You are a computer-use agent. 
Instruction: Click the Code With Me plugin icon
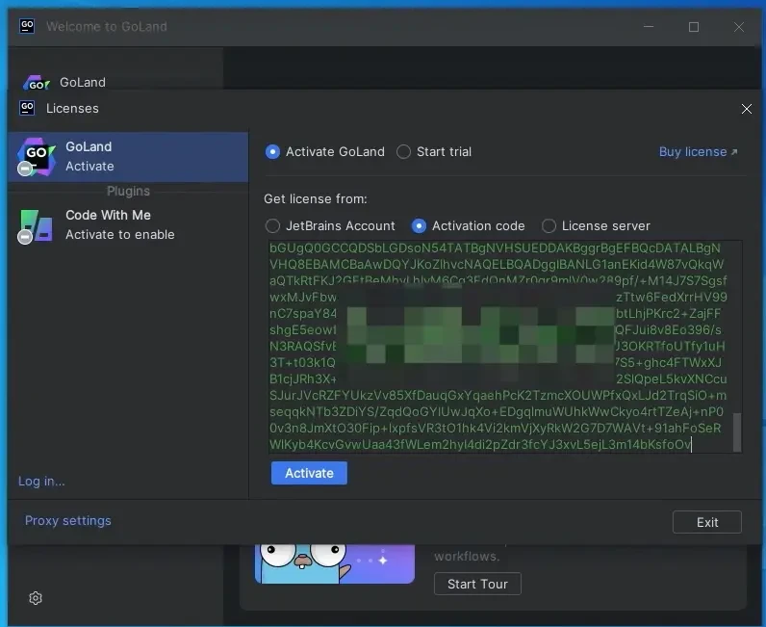click(x=36, y=224)
